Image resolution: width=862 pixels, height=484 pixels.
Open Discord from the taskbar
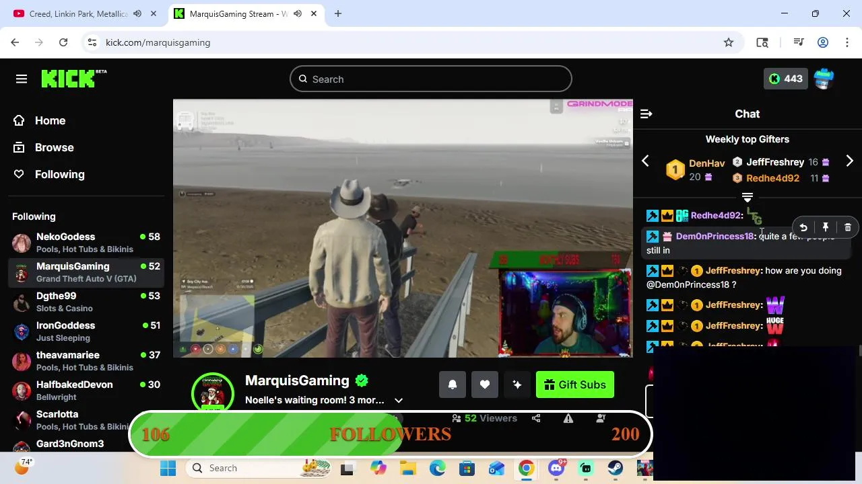coord(556,468)
